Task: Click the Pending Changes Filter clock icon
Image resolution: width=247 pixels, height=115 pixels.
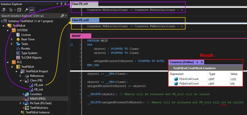Action: pos(11,10)
